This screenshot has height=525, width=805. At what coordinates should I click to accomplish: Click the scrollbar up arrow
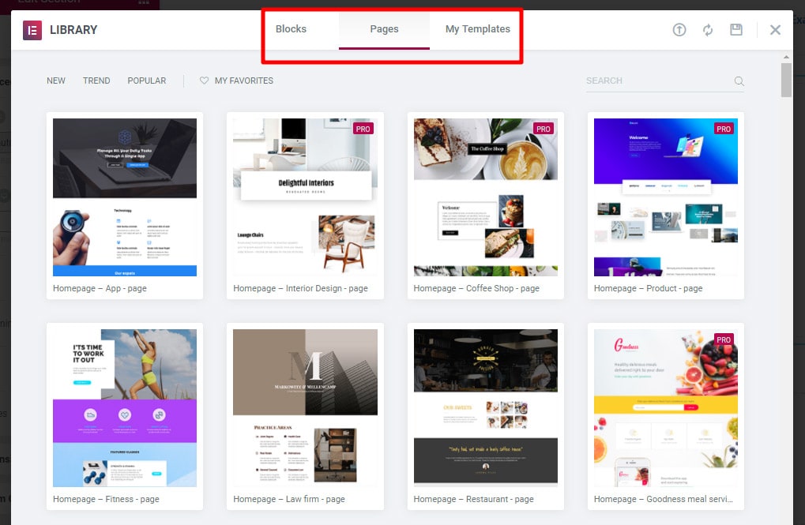[786, 57]
